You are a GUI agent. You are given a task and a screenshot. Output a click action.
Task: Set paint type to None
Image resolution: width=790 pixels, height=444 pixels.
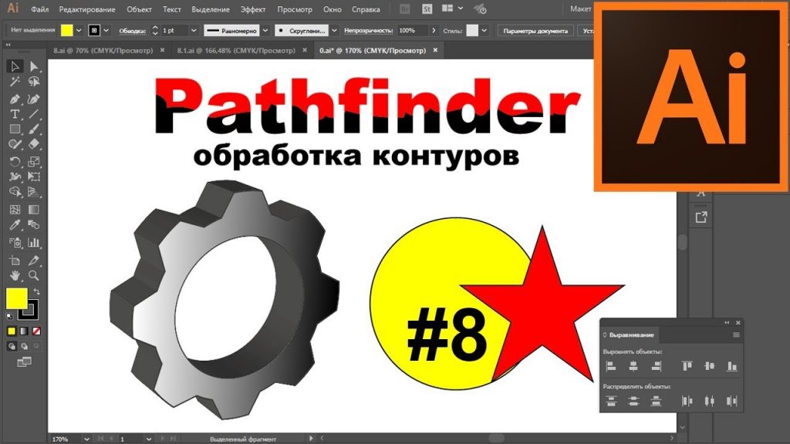coord(36,331)
